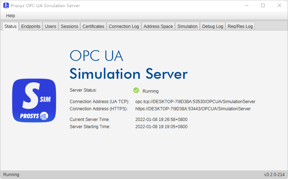Click the 'Server Status:' label

coord(83,90)
